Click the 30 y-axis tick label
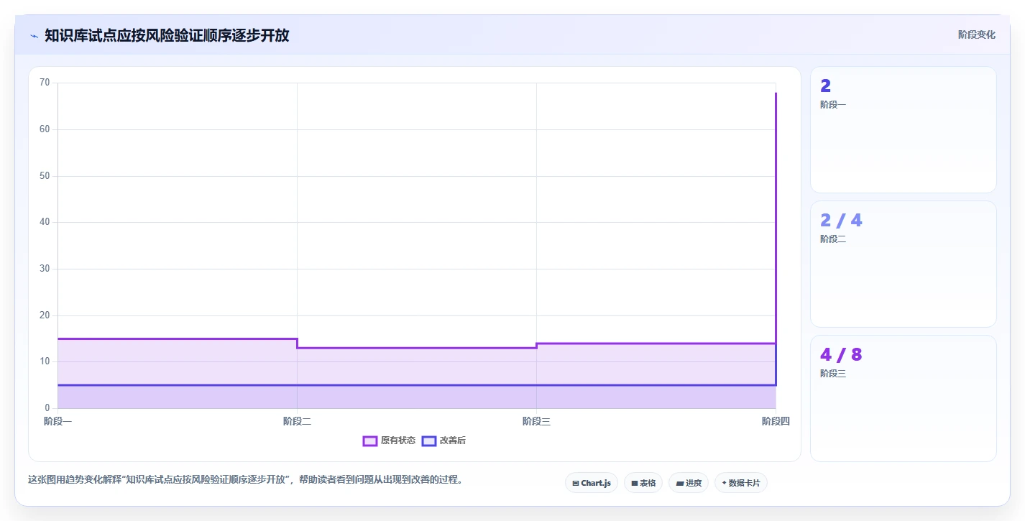The image size is (1025, 521). pos(45,269)
